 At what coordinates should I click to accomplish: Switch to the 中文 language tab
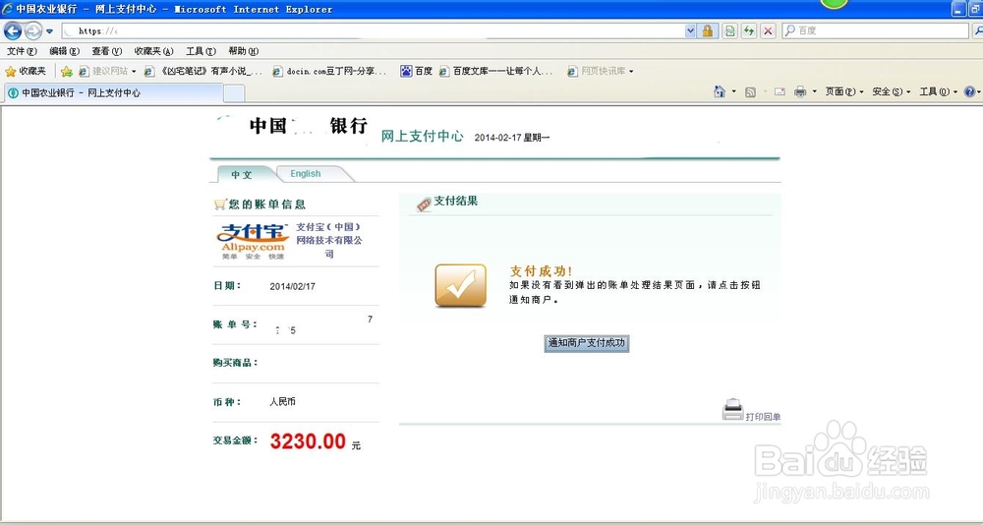[243, 174]
